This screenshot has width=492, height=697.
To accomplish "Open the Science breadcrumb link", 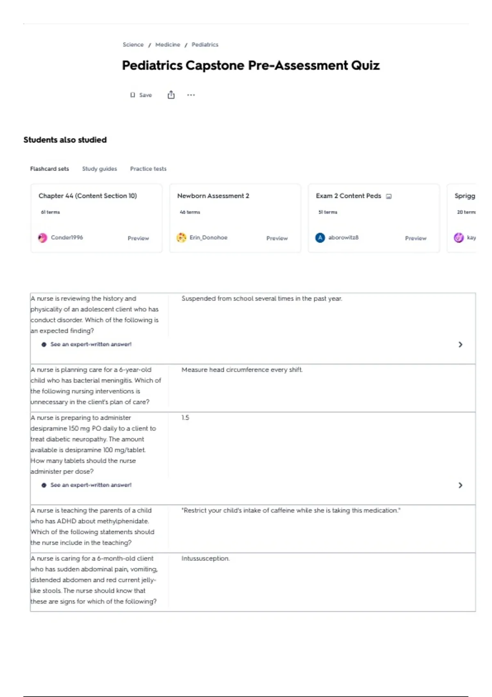I will (x=133, y=45).
